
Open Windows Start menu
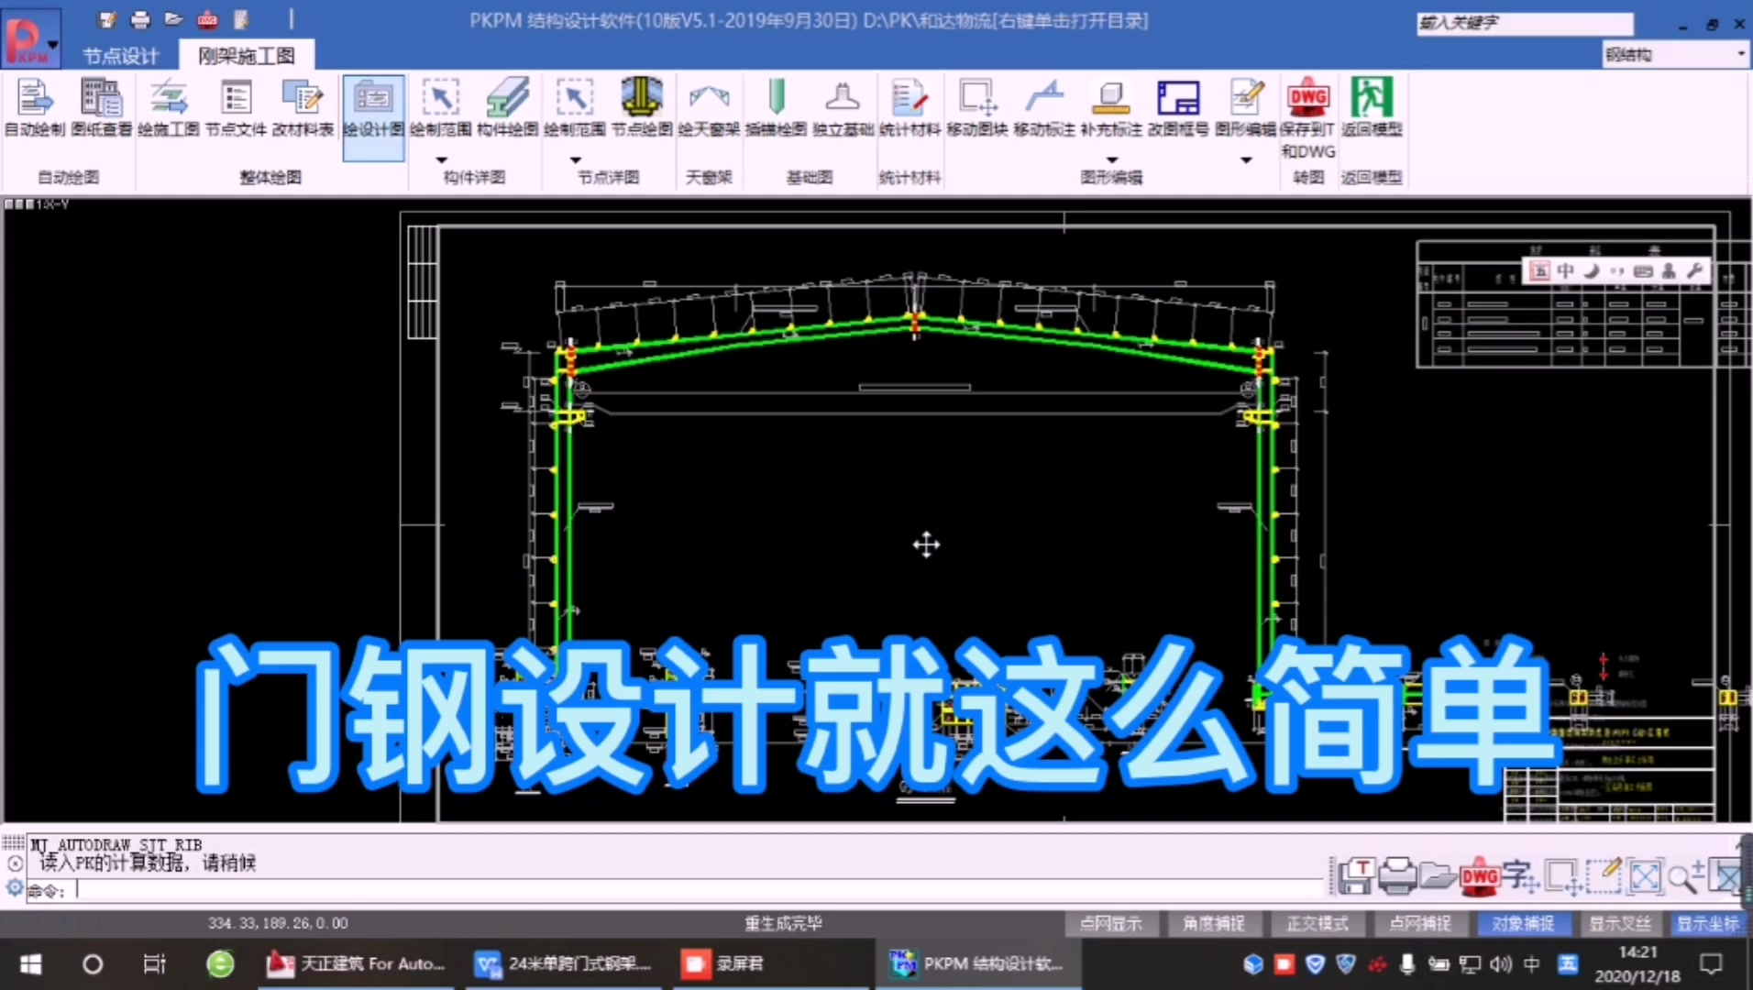(30, 964)
